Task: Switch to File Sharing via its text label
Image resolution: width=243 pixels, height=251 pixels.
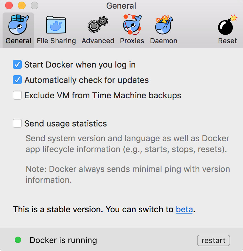Action: click(56, 41)
